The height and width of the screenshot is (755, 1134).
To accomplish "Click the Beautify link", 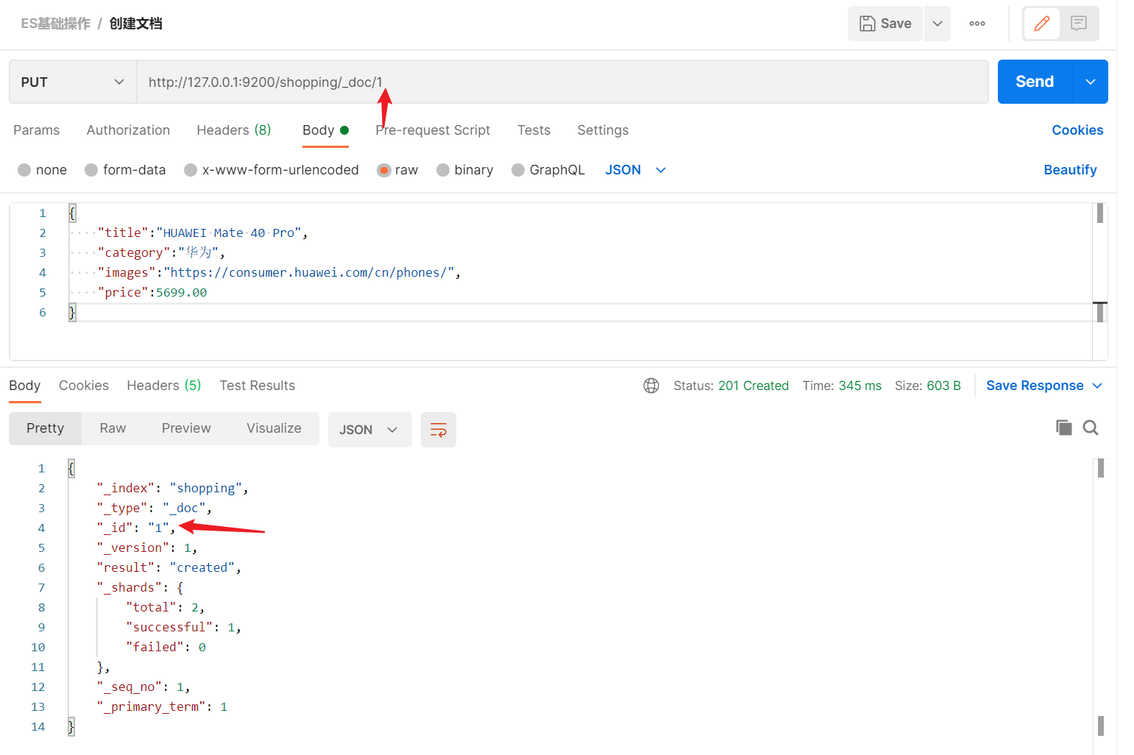I will point(1070,169).
